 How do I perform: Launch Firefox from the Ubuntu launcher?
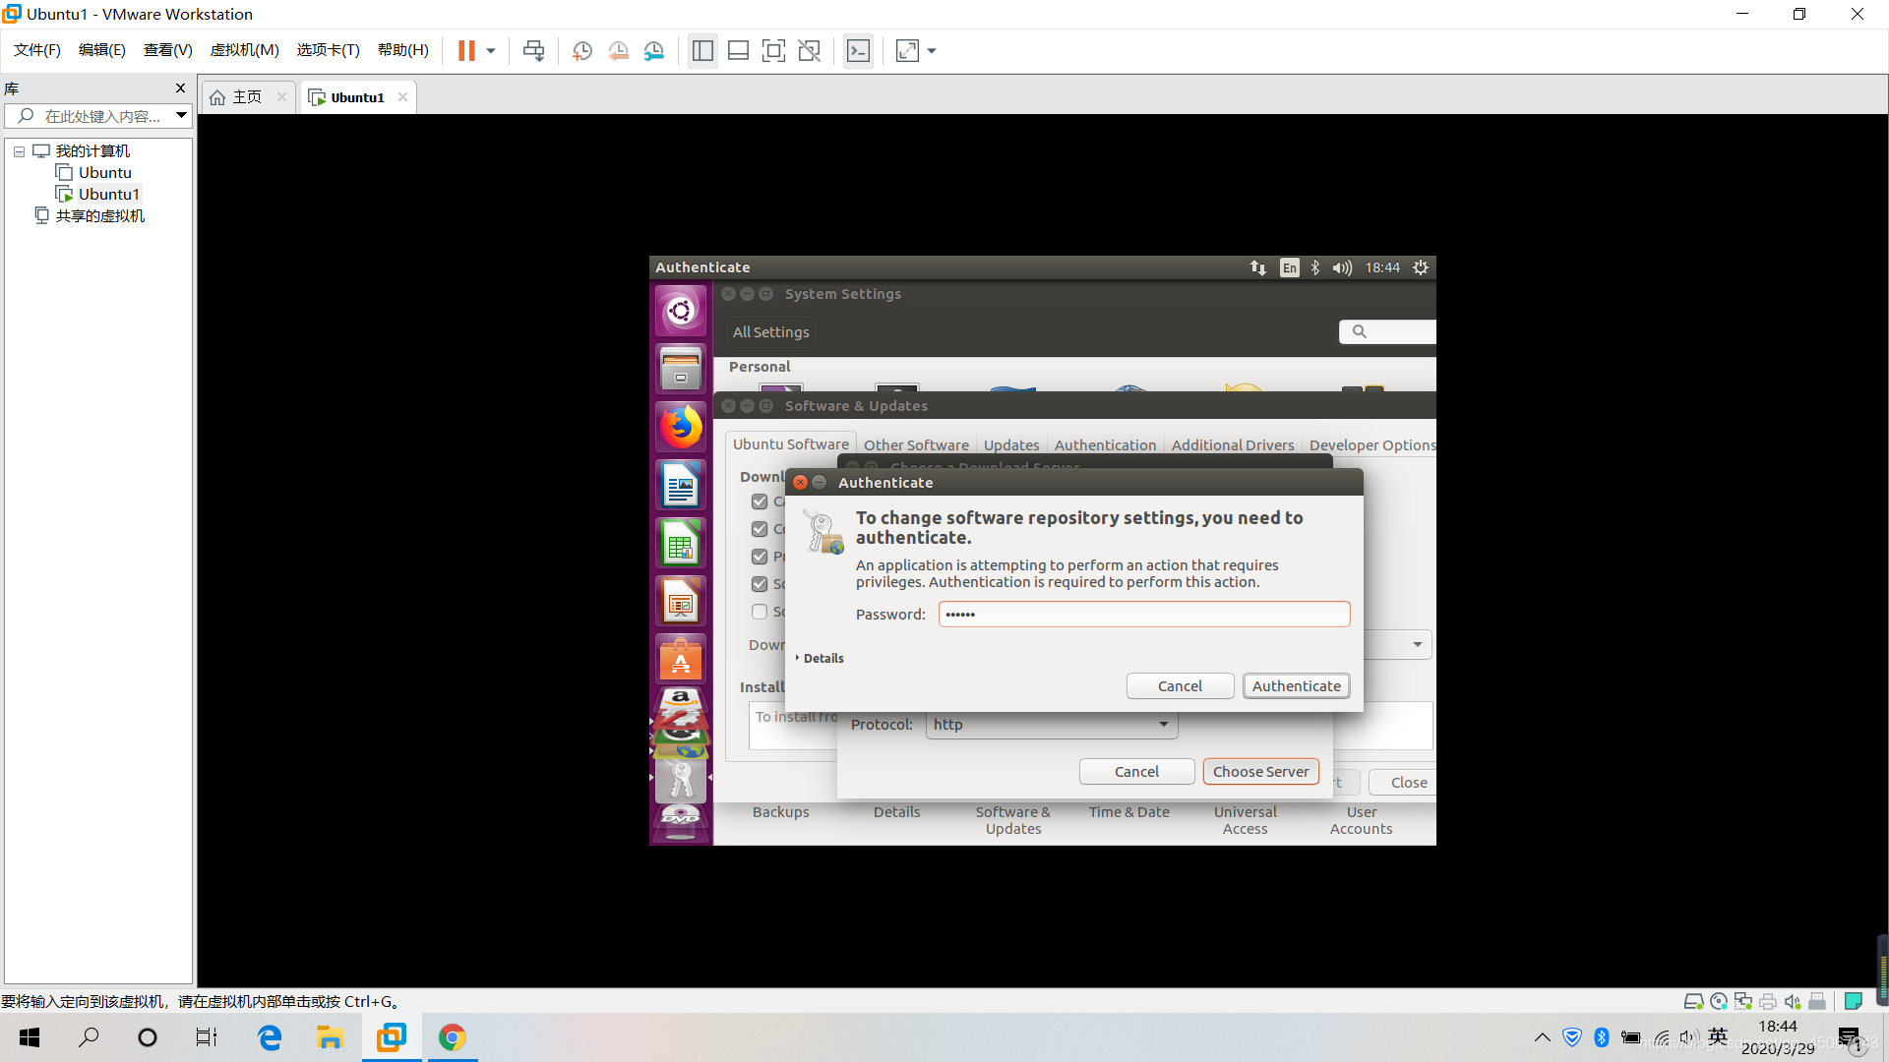click(681, 427)
